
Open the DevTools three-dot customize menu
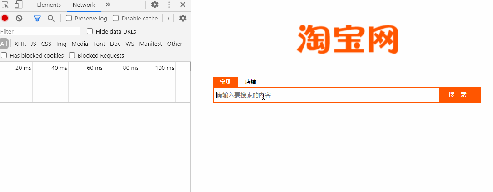(169, 5)
